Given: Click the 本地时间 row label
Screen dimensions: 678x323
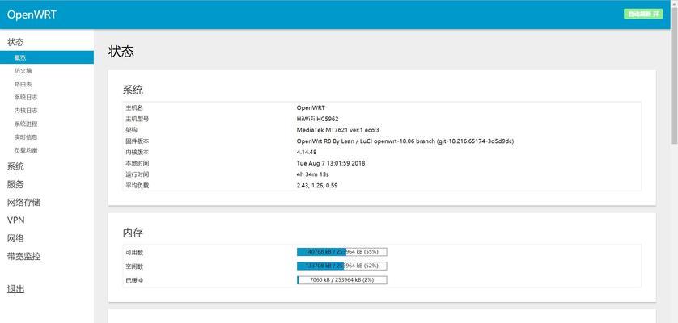Looking at the screenshot, I should click(137, 164).
